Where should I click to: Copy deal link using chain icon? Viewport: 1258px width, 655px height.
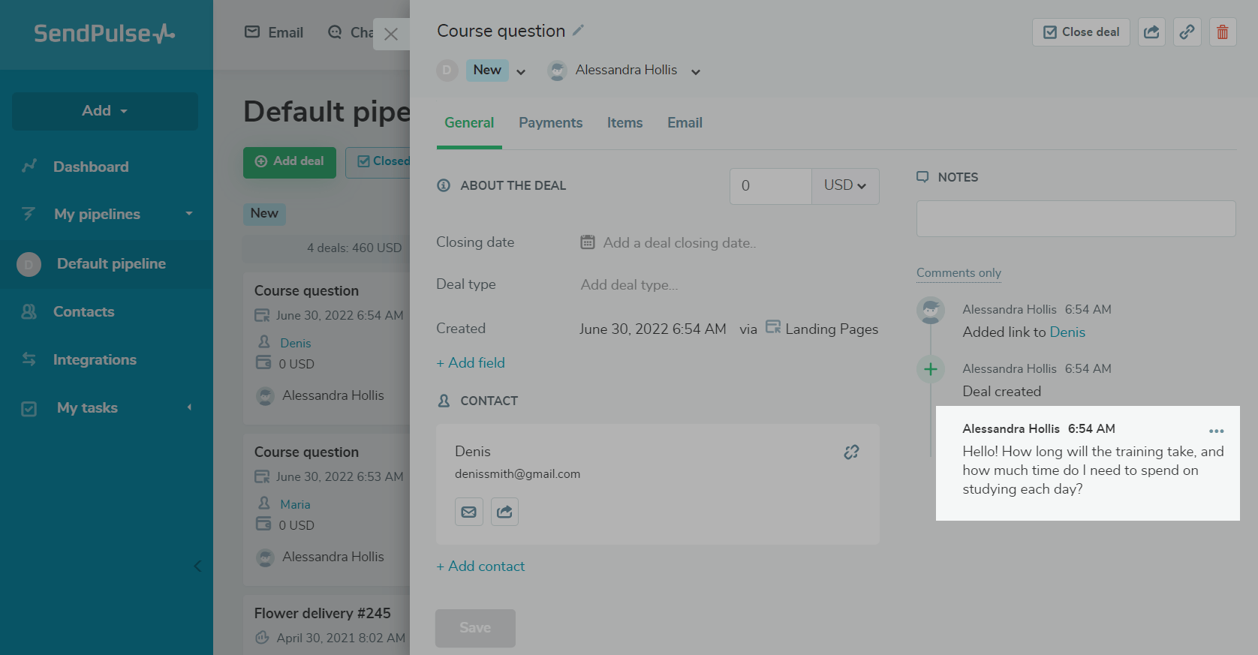click(1187, 32)
